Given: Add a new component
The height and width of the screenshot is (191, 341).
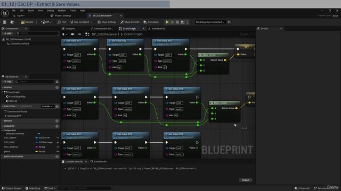Looking at the screenshot, I should pyautogui.click(x=7, y=33).
